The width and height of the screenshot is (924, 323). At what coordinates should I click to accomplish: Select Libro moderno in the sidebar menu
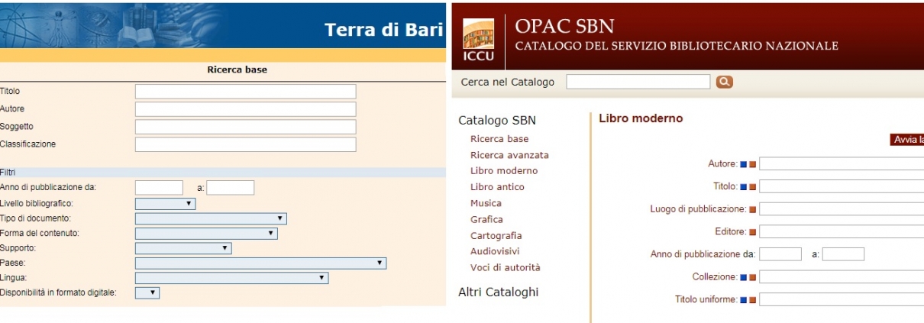click(504, 171)
